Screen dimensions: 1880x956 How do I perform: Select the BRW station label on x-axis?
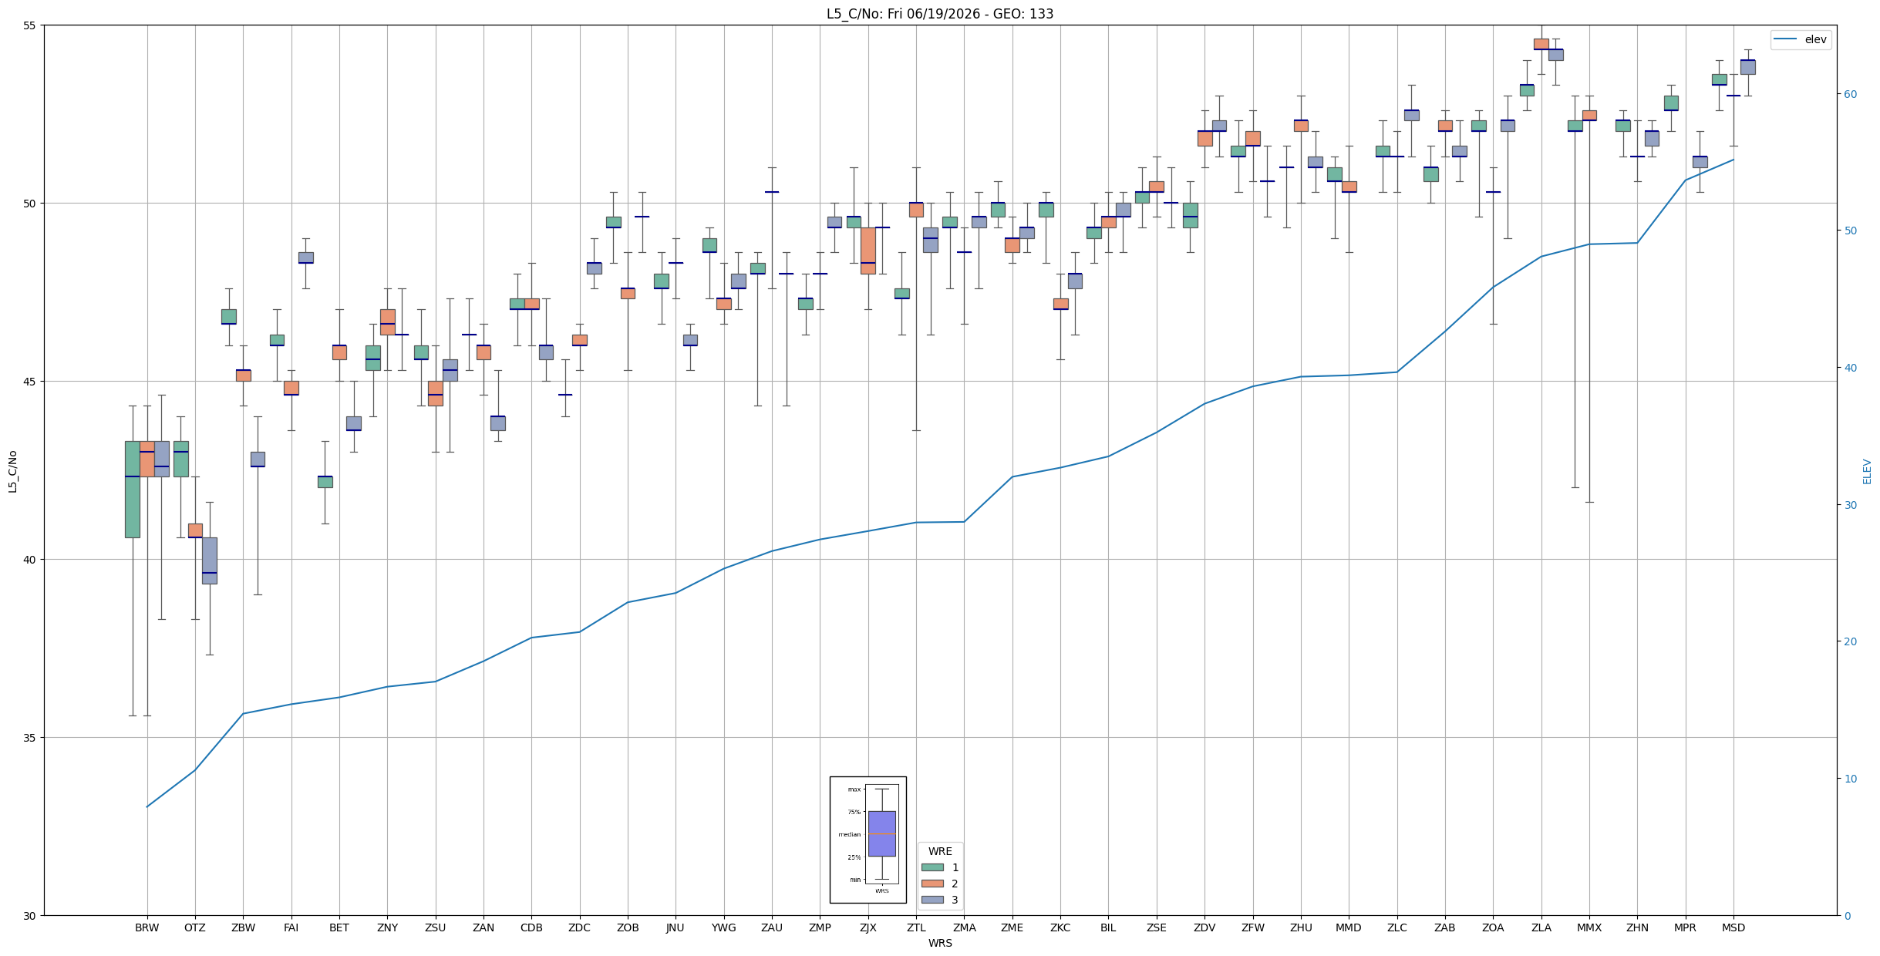click(x=147, y=927)
